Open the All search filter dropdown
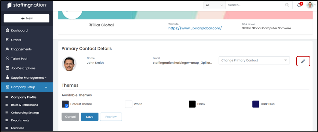Viewport: 318px width, 132px height. 215,5
